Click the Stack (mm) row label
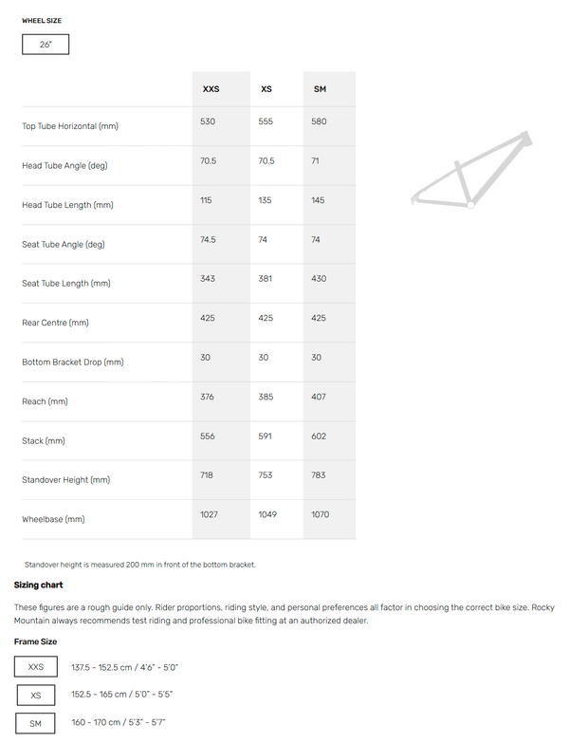569x743 pixels. click(44, 441)
